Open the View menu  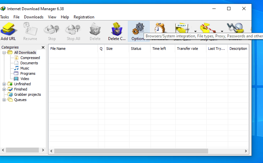pos(52,17)
